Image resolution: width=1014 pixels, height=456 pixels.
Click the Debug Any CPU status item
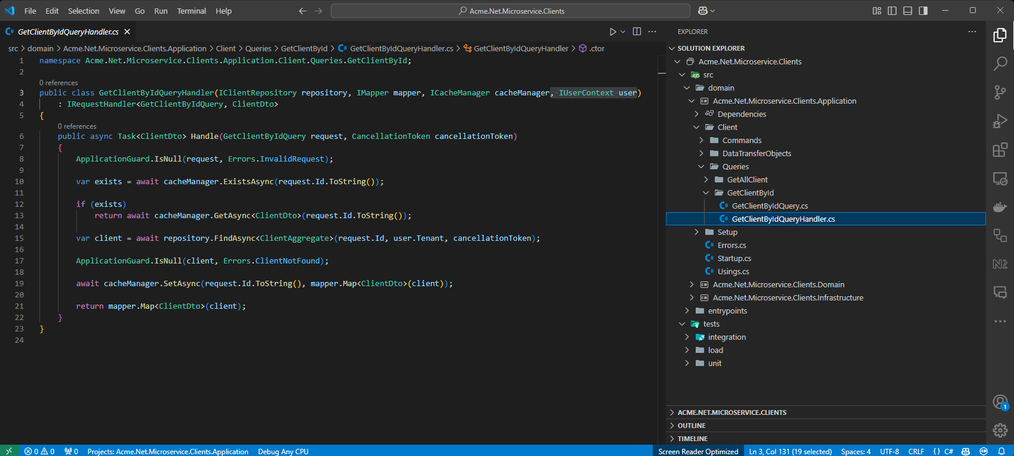(283, 451)
